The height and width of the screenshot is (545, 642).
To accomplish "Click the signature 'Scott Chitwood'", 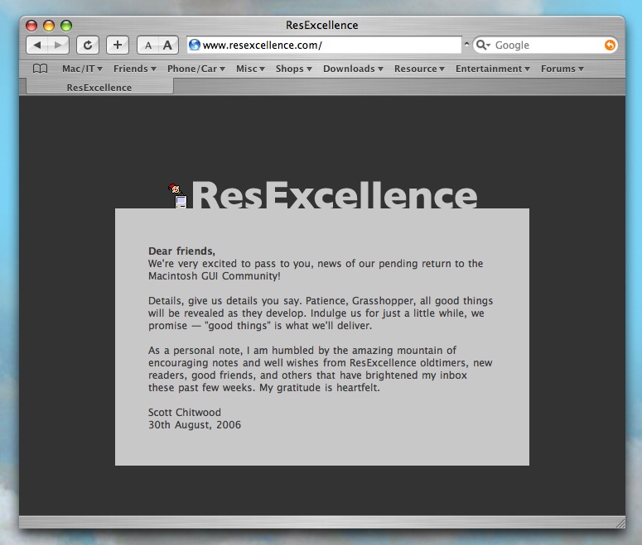I will coord(185,412).
